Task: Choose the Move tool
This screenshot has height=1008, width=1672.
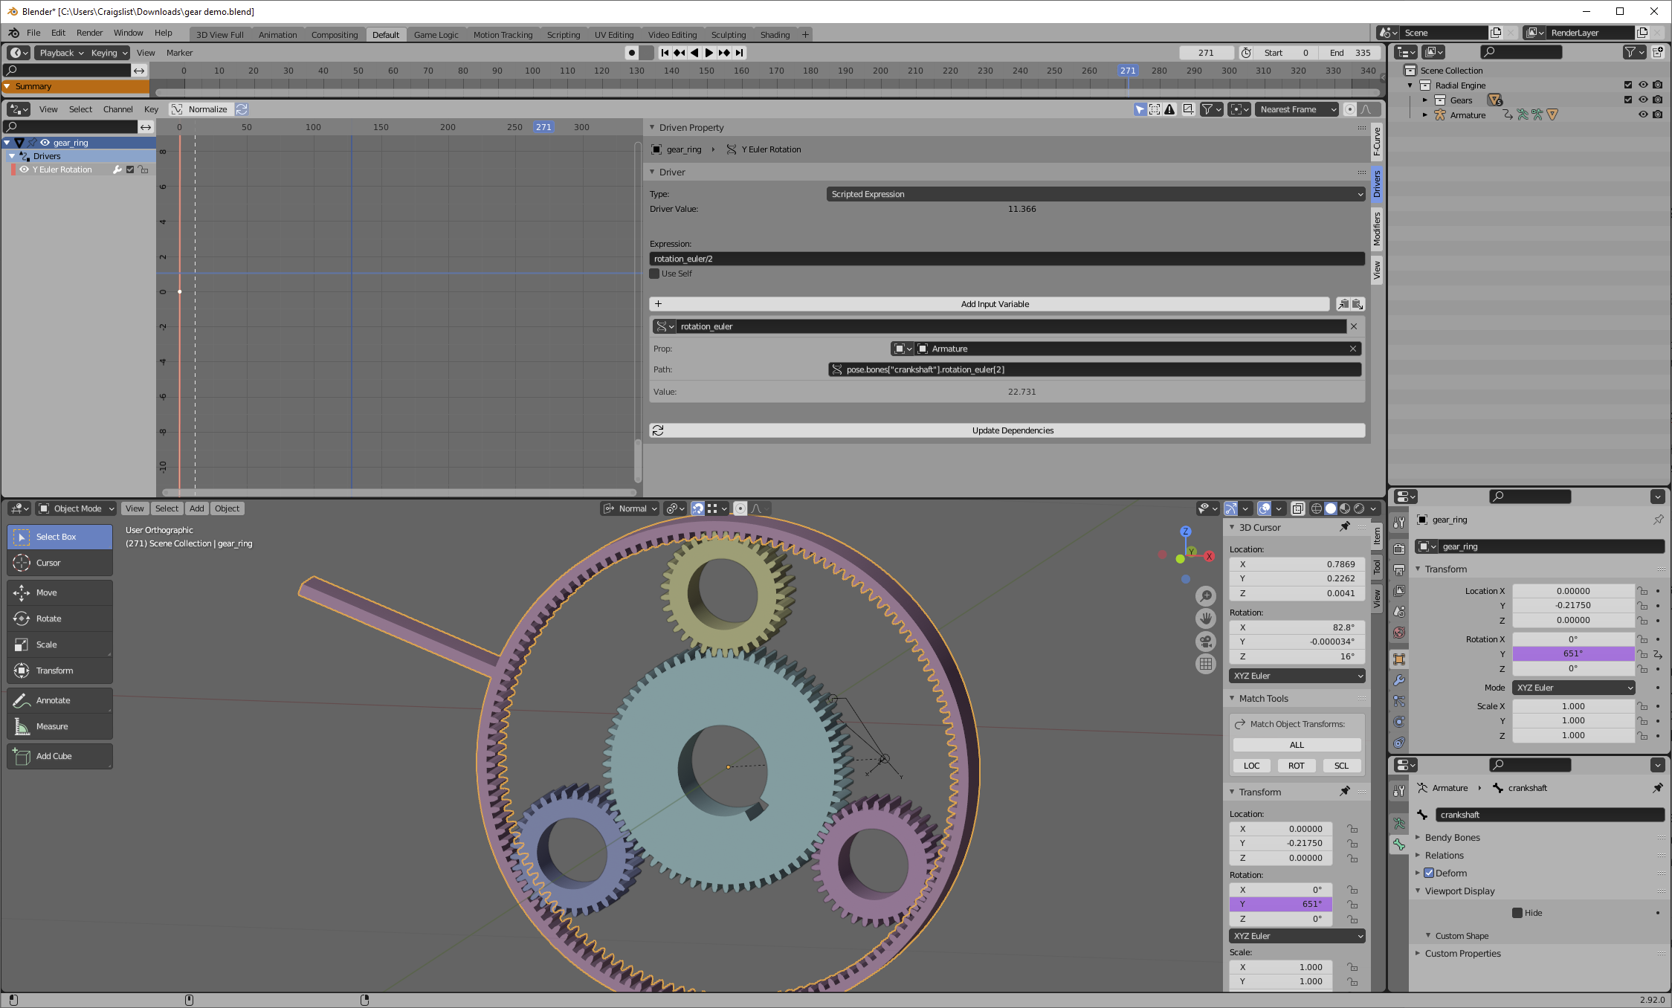Action: [x=60, y=592]
